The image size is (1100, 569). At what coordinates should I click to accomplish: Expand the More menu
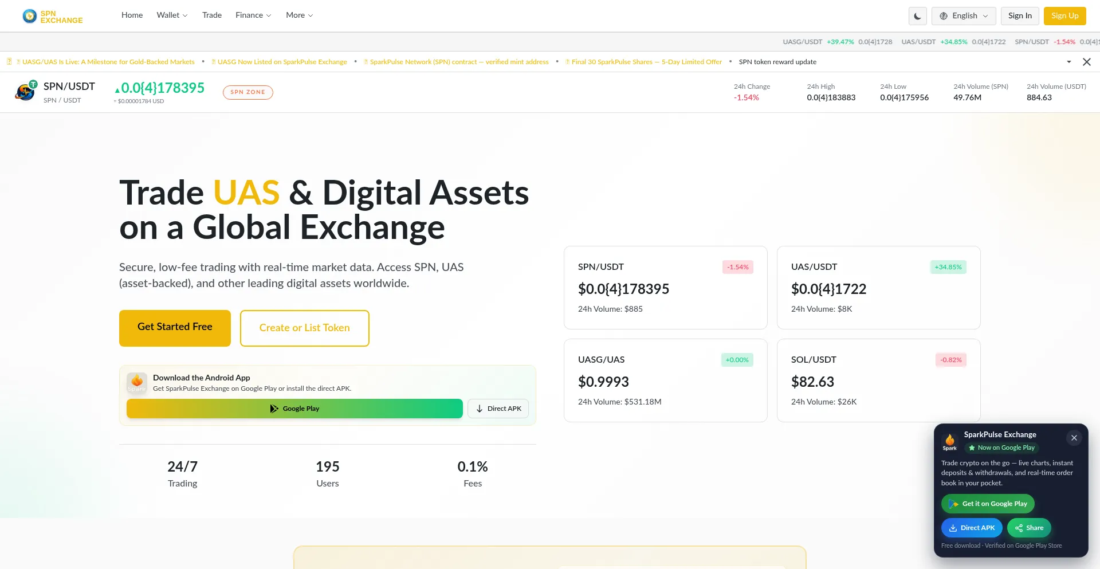[299, 15]
